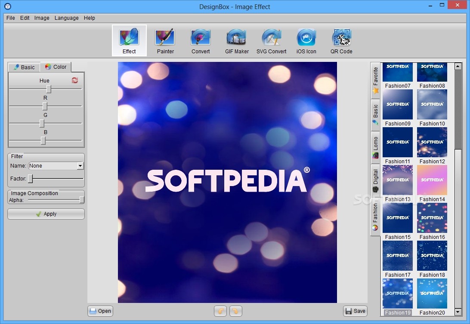This screenshot has height=324, width=470.
Task: Open the File menu
Action: [x=10, y=18]
